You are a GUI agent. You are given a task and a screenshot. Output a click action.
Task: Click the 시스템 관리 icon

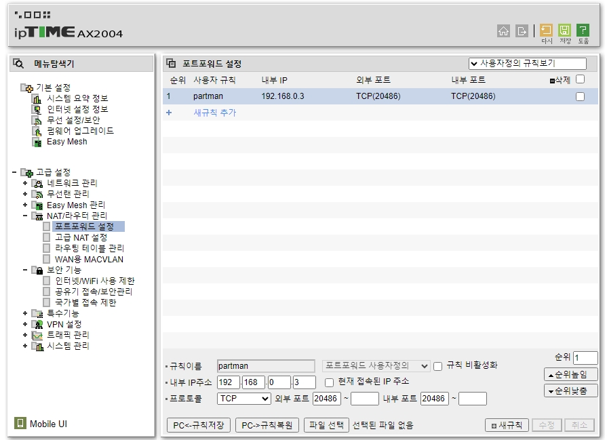click(37, 346)
